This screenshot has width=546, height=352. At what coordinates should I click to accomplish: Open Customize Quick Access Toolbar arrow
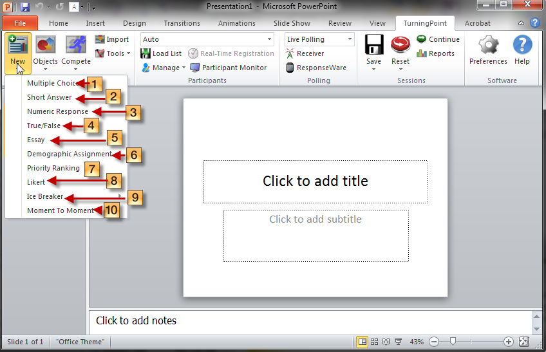click(93, 7)
